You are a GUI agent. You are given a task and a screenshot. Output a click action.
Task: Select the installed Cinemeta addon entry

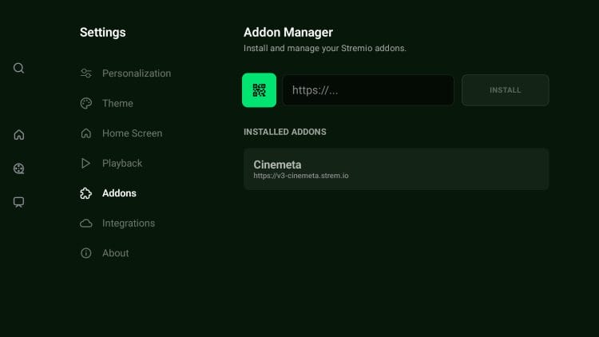(x=395, y=168)
